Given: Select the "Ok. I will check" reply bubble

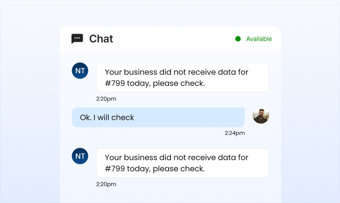Looking at the screenshot, I should point(158,117).
